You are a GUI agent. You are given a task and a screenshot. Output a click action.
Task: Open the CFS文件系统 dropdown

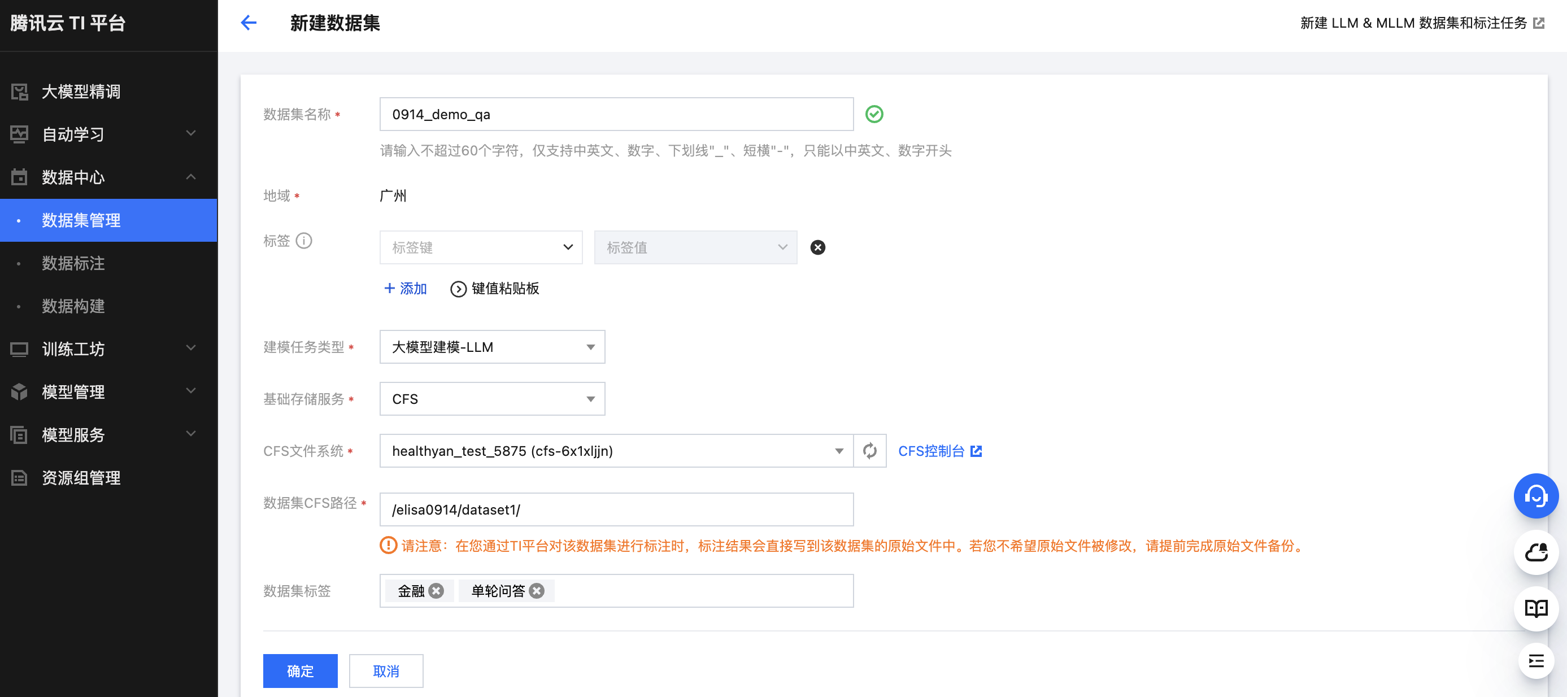(x=616, y=451)
